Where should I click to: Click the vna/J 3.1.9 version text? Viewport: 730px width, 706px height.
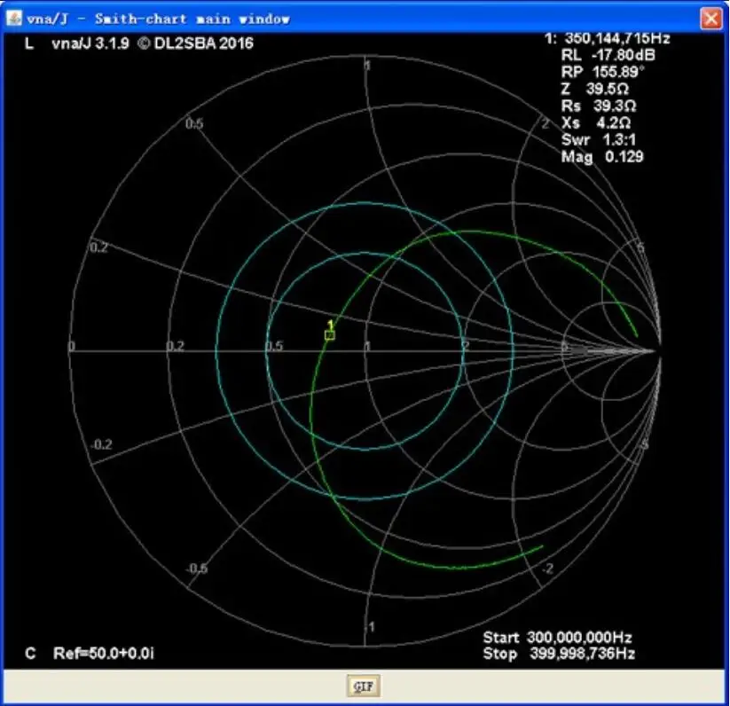(90, 43)
